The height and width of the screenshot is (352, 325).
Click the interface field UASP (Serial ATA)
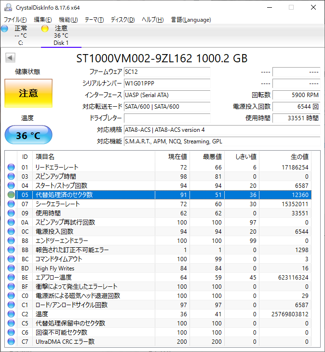167,95
